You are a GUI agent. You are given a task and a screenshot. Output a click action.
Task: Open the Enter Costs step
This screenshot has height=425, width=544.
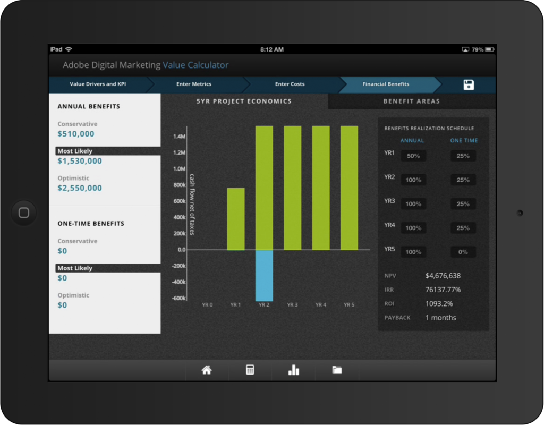point(290,84)
